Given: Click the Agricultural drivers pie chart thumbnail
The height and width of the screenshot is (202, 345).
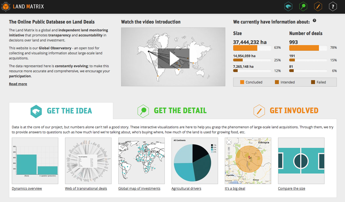Looking at the screenshot, I should [195, 161].
